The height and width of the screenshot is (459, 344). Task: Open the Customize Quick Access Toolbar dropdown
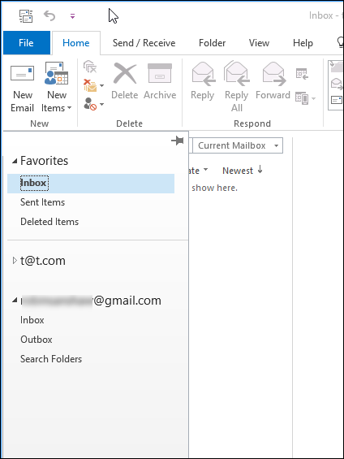click(72, 15)
